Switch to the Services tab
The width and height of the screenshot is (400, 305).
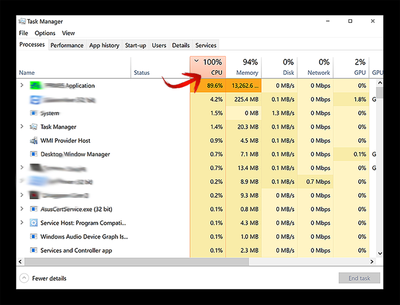point(206,45)
